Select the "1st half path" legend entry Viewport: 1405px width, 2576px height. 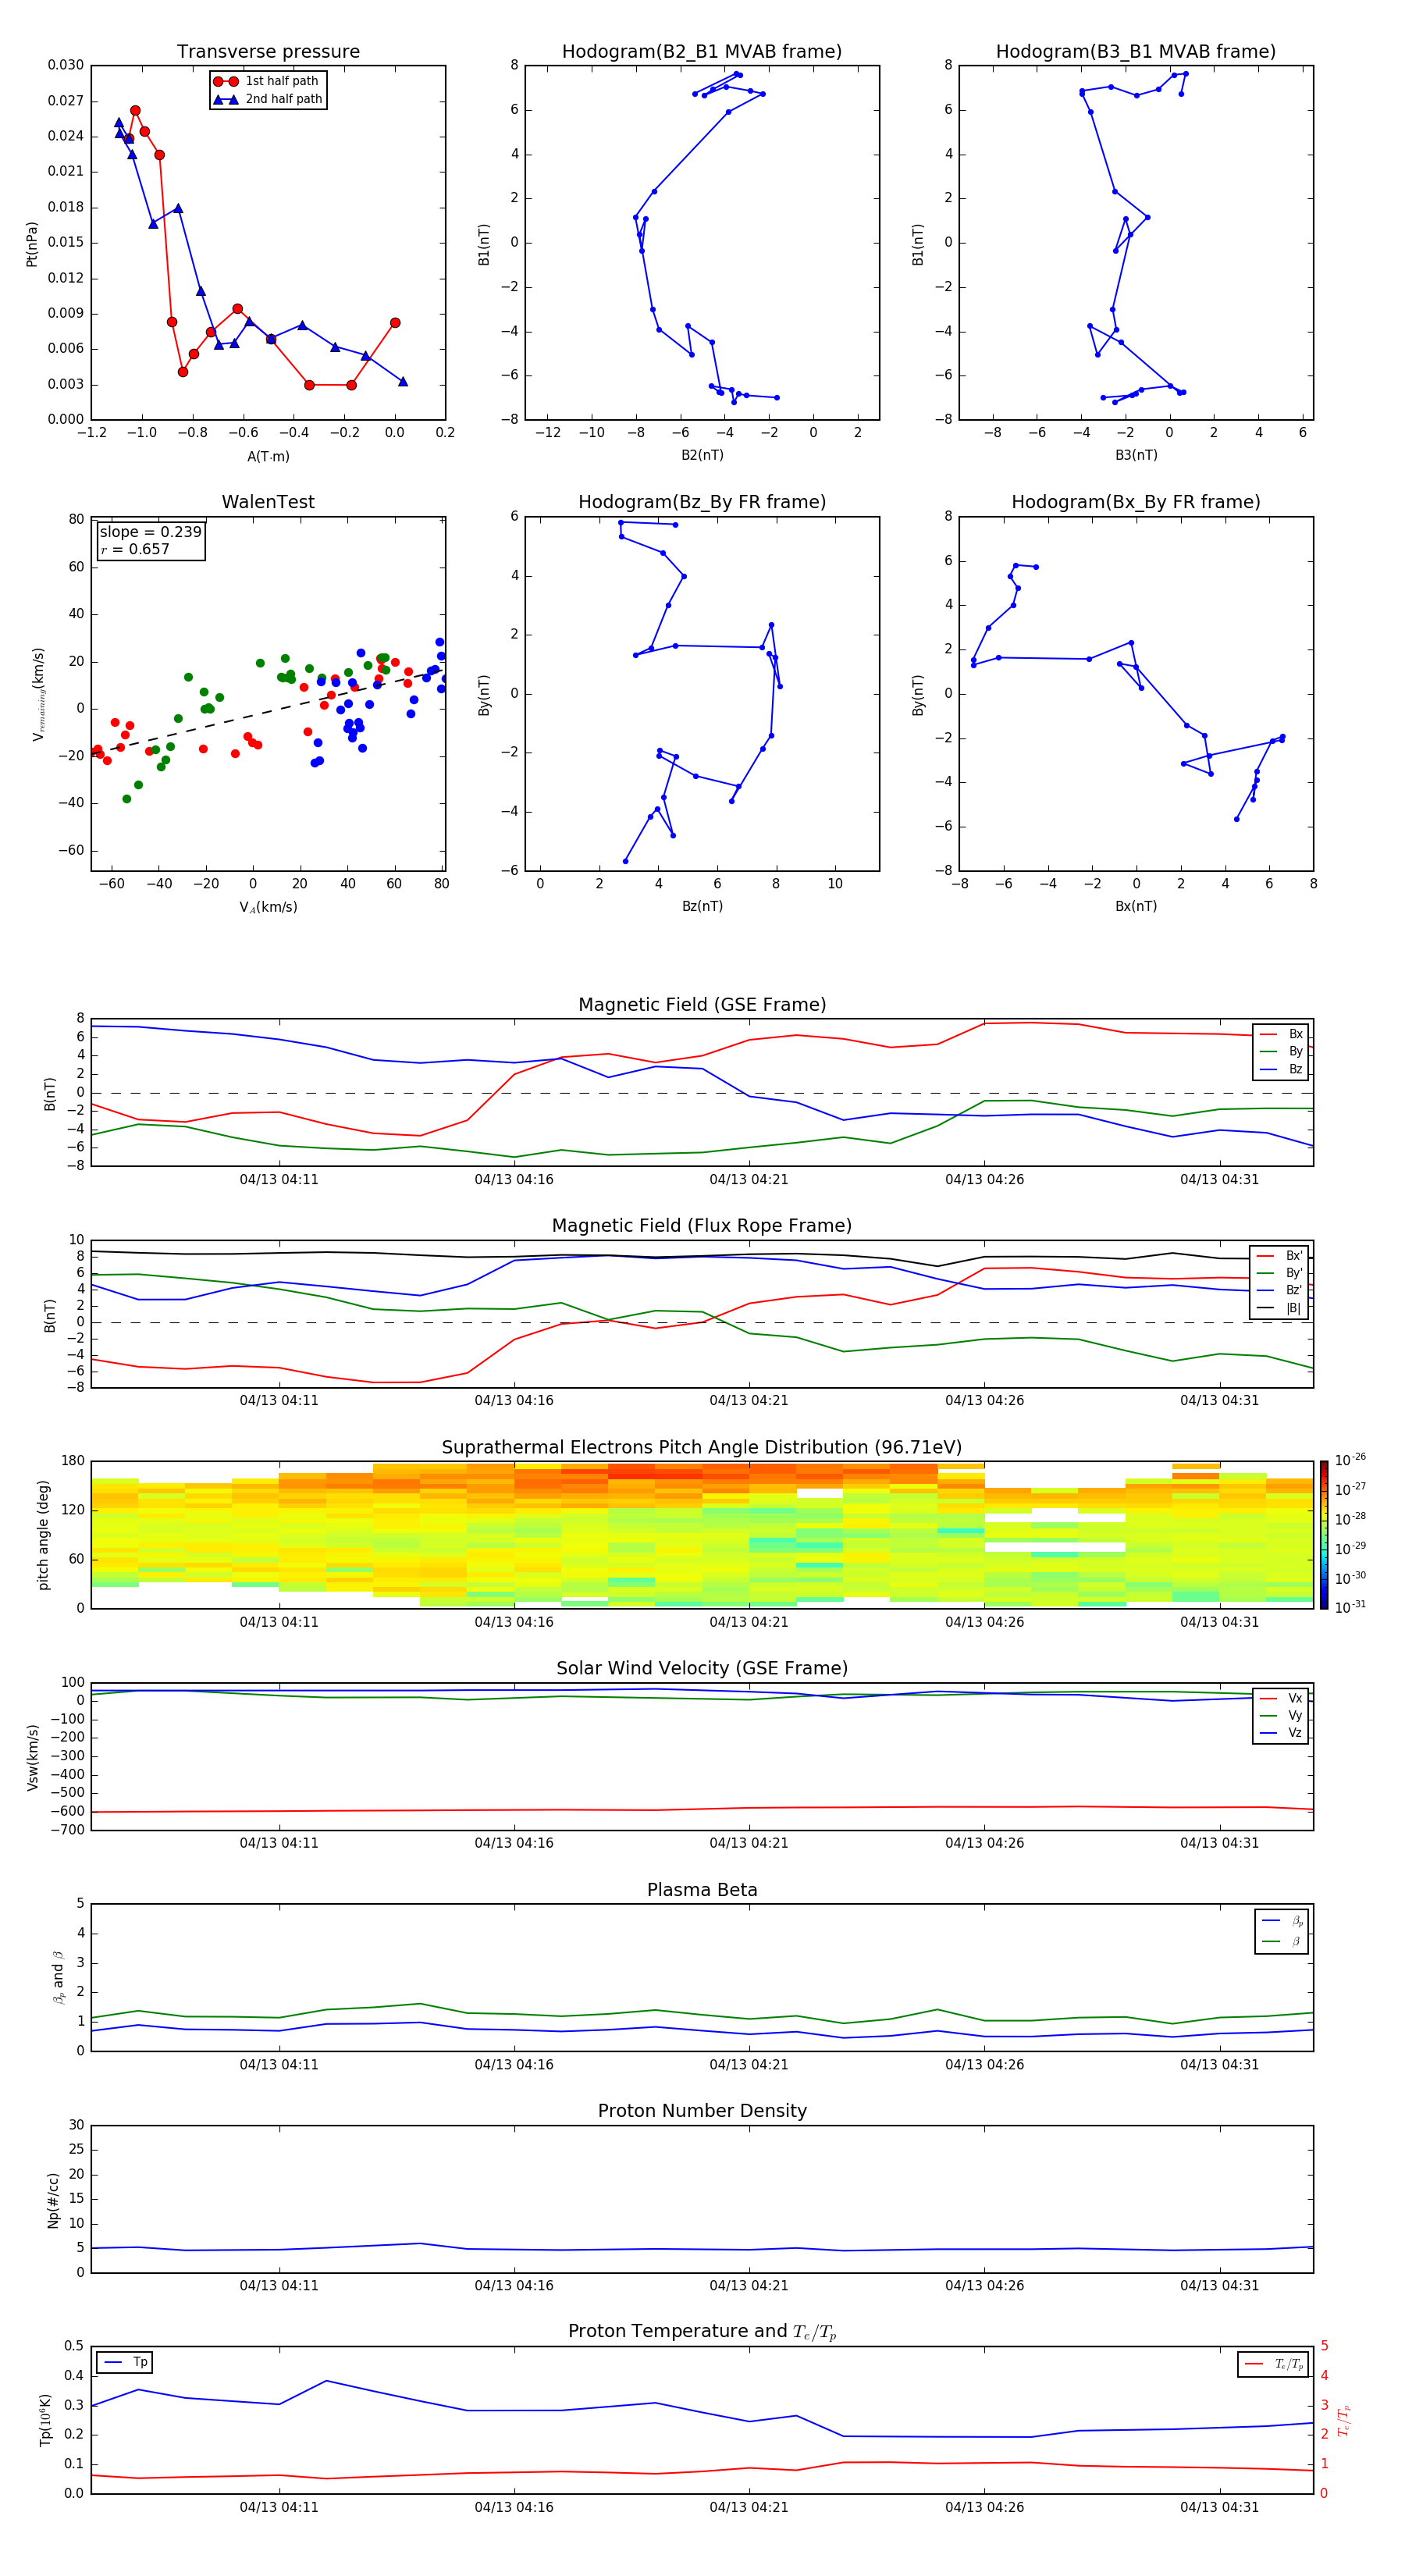pos(267,81)
